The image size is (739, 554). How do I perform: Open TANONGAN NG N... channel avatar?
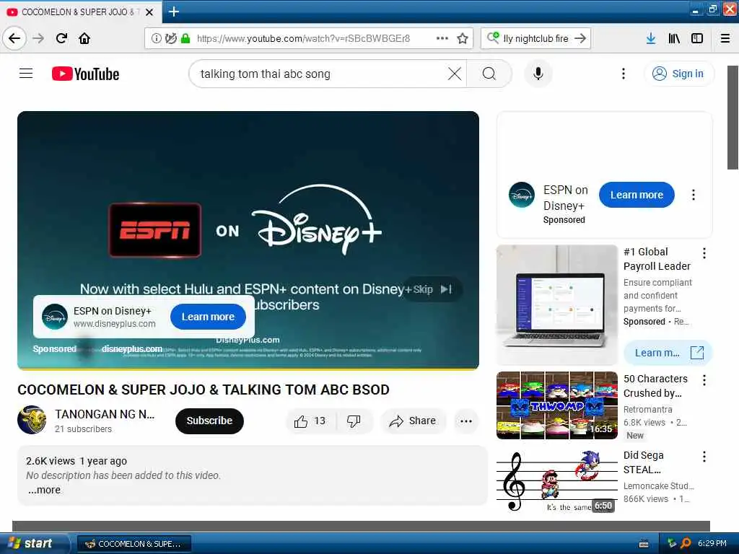32,420
